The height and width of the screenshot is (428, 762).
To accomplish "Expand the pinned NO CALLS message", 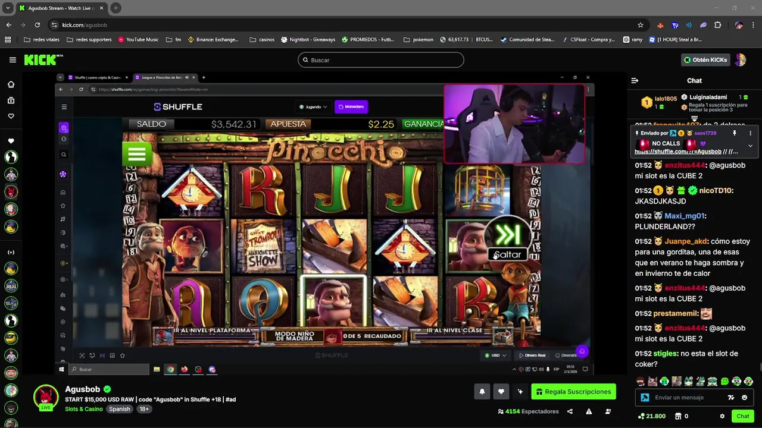I will point(750,146).
